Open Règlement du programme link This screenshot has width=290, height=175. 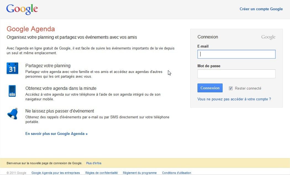click(140, 173)
